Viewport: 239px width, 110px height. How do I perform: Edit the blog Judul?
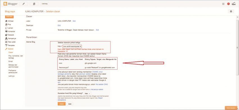(74, 21)
